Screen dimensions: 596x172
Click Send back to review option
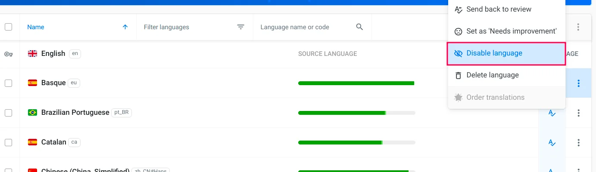pyautogui.click(x=499, y=9)
